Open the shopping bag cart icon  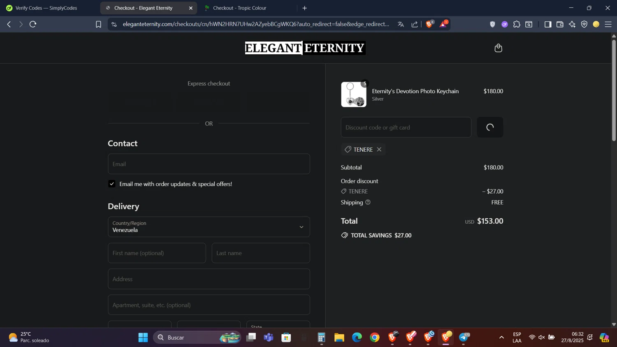498,48
